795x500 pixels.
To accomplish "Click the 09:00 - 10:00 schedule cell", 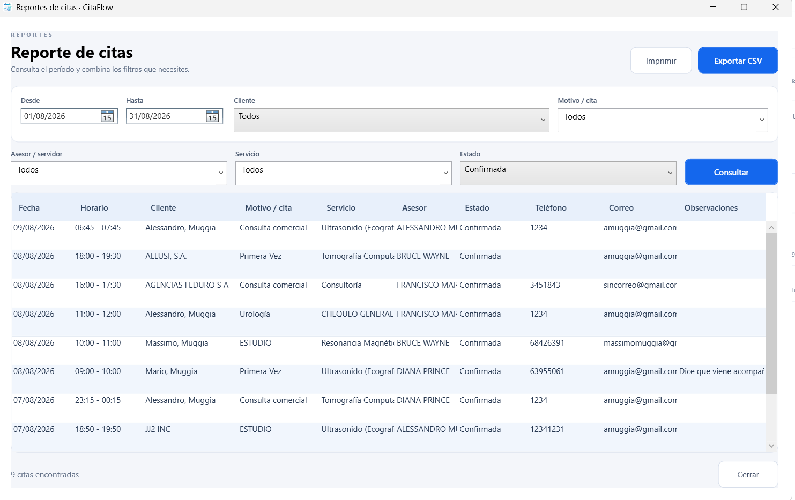I will [x=98, y=371].
